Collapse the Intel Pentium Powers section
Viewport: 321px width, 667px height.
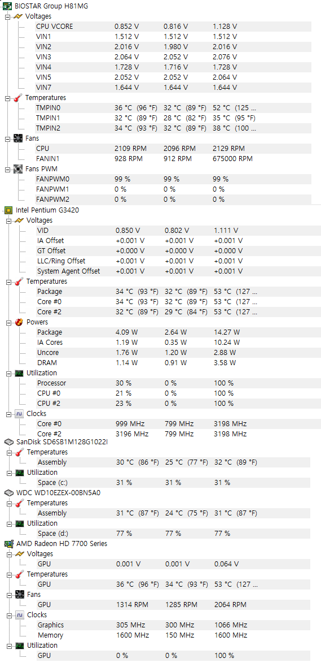point(8,322)
